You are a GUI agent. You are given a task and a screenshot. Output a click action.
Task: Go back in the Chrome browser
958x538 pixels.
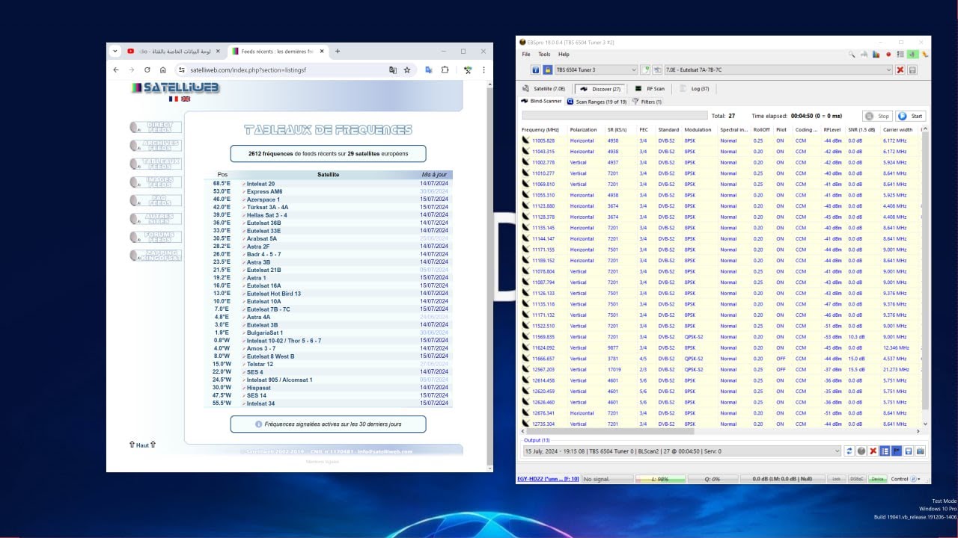[x=115, y=69]
